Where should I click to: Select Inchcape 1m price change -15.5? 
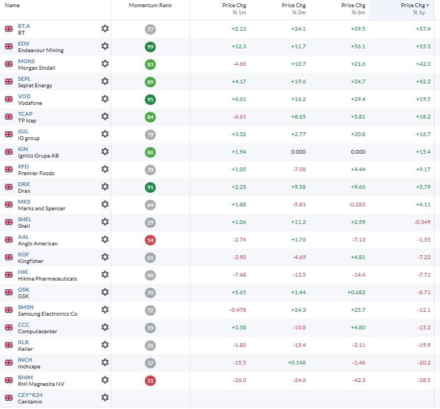[239, 363]
